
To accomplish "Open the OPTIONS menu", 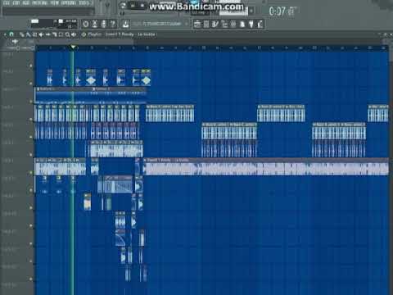I will click(x=68, y=3).
